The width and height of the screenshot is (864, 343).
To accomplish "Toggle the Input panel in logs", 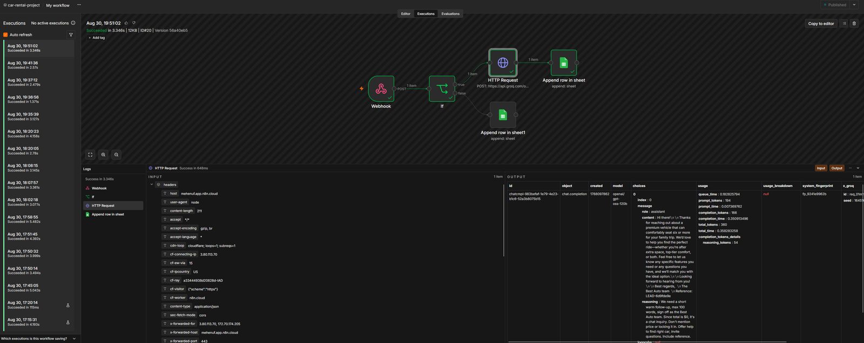I will 821,168.
